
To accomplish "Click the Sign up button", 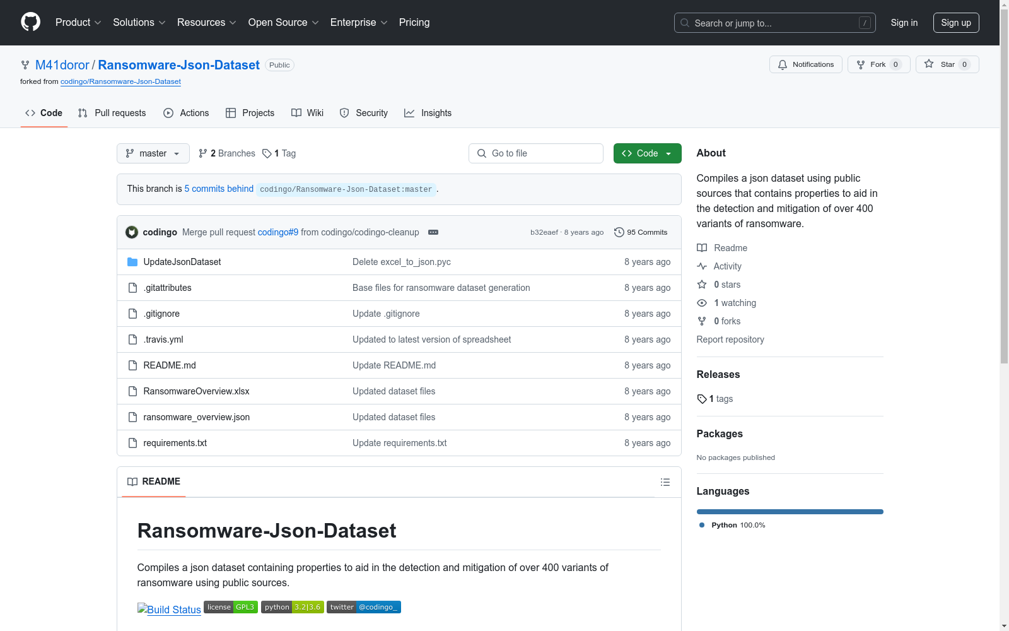I will pos(956,23).
